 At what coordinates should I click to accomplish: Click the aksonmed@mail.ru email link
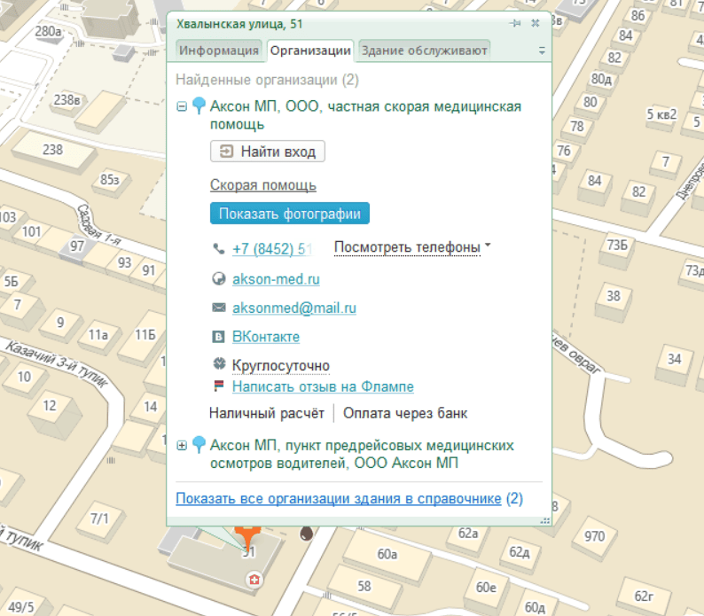[x=294, y=308]
